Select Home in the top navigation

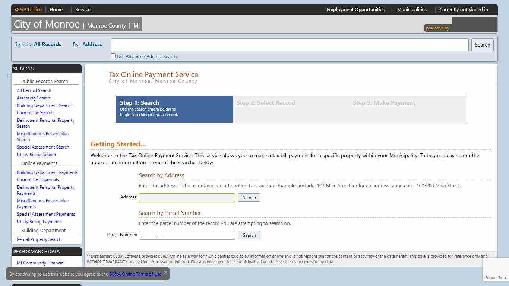(56, 9)
